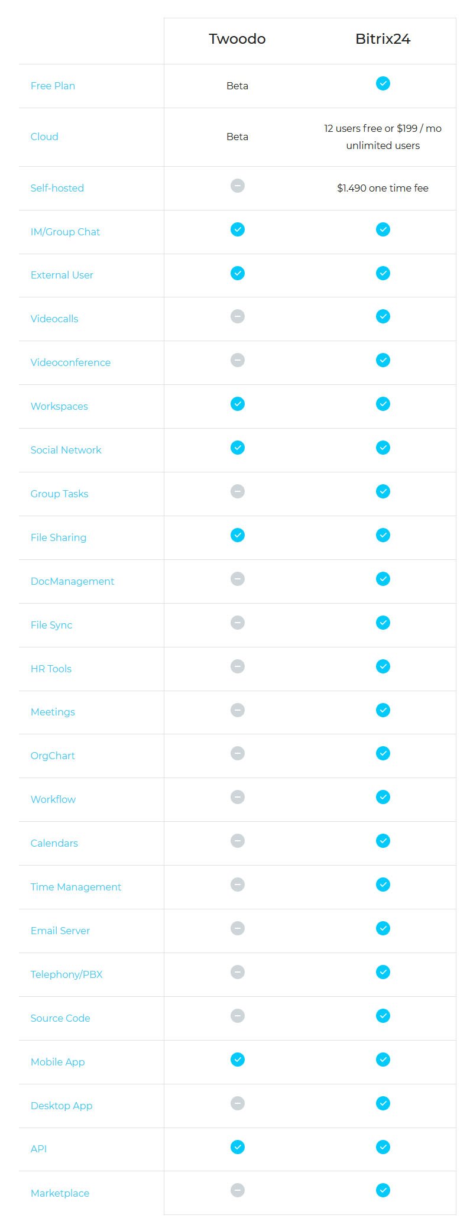
Task: Open the Self-hosted feature link
Action: point(57,188)
